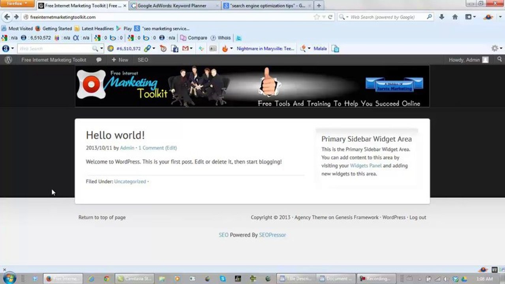Go back with the browser back arrow

point(7,17)
